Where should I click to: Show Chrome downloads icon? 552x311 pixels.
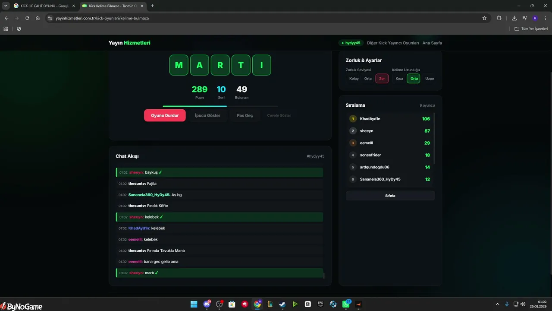click(514, 18)
